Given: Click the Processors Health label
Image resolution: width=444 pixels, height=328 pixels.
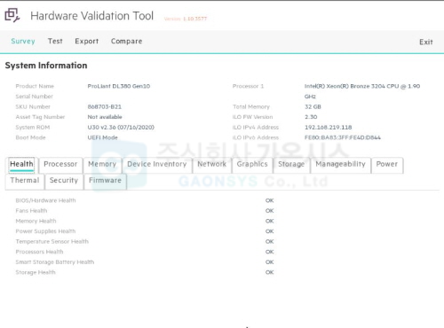Looking at the screenshot, I should click(39, 252).
